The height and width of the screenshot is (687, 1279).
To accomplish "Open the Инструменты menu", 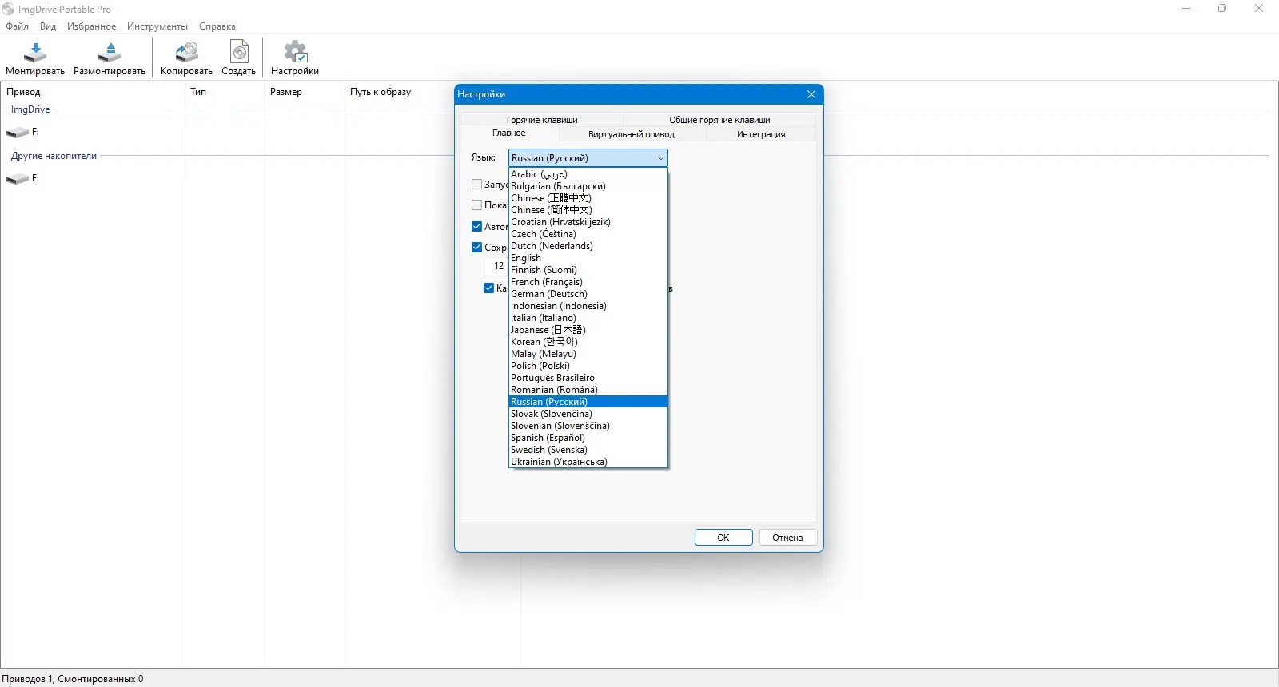I will tap(157, 26).
